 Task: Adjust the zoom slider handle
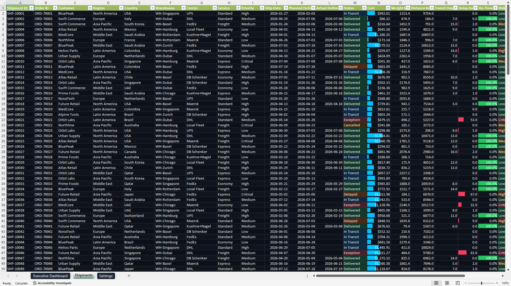click(x=481, y=283)
